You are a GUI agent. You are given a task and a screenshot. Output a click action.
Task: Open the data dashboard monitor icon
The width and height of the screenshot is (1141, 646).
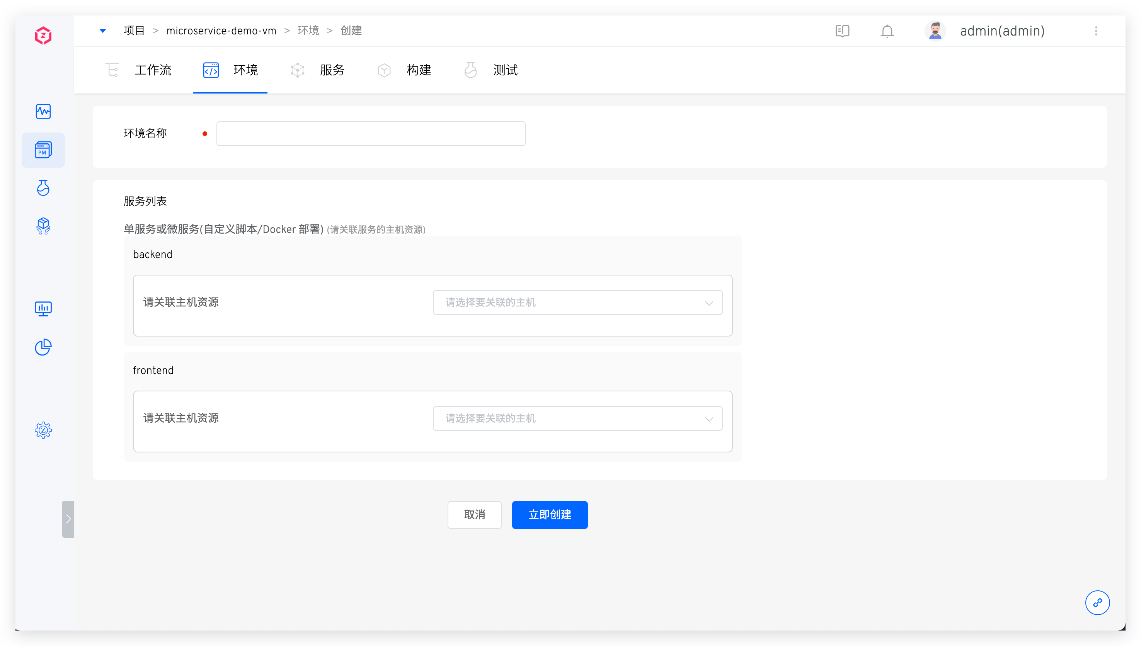43,308
